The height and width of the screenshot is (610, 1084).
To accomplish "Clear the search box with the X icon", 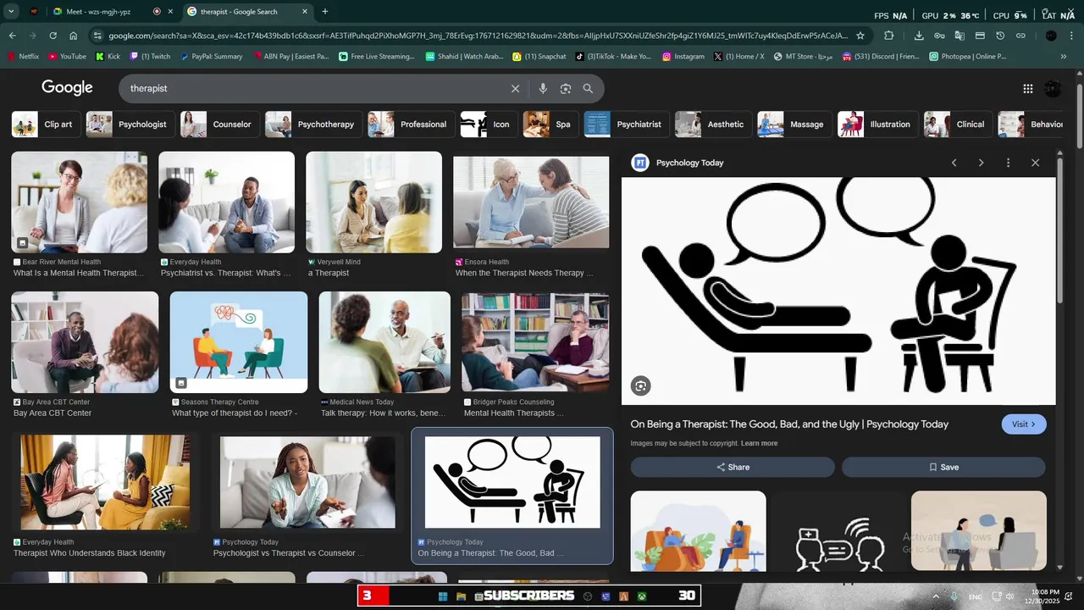I will 515,88.
